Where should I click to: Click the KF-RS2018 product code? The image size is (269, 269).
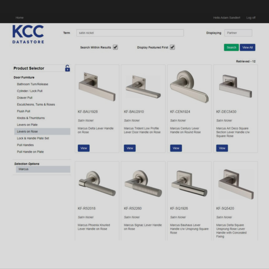(86, 208)
